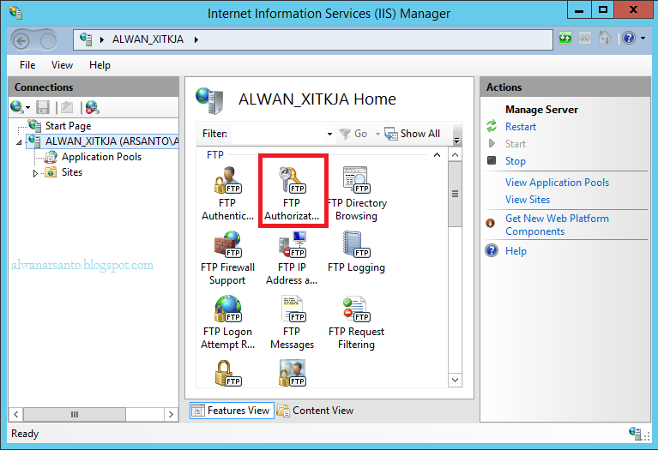Click the Go filter button
The image size is (658, 450).
(353, 134)
